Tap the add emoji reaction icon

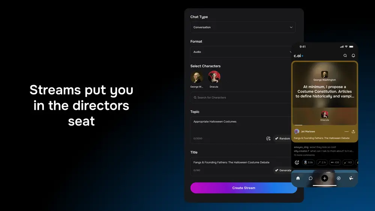point(297,163)
